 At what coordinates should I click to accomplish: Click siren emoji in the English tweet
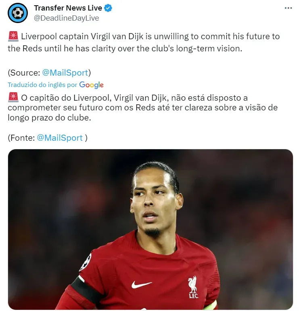coord(13,36)
